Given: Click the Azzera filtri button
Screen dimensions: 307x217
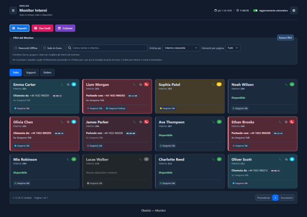Looking at the screenshot, I should click(285, 38).
